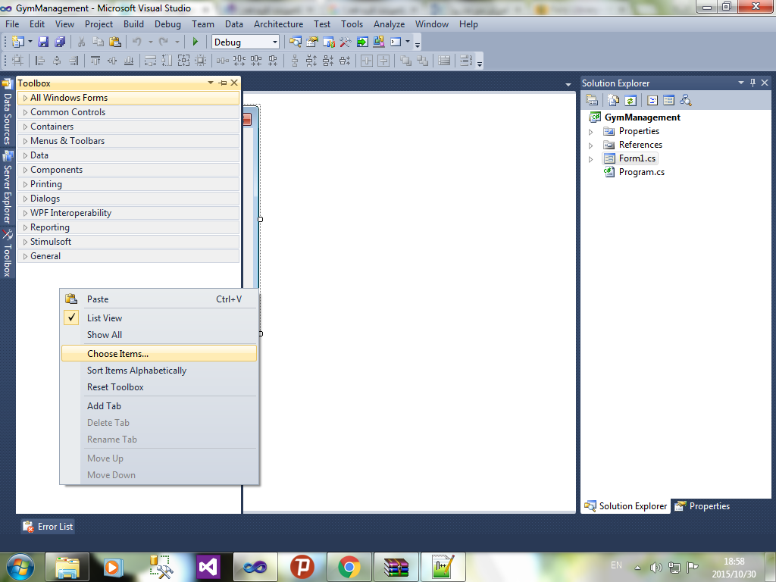
Task: Click the Align to Grid layout icon
Action: (x=18, y=61)
